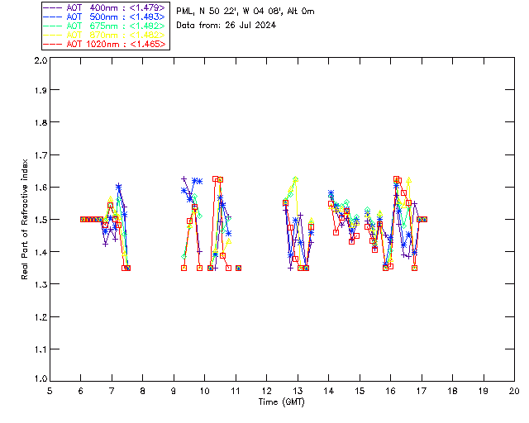This screenshot has width=529, height=423.
Task: Click the x-axis tick label 5
Action: [50, 391]
